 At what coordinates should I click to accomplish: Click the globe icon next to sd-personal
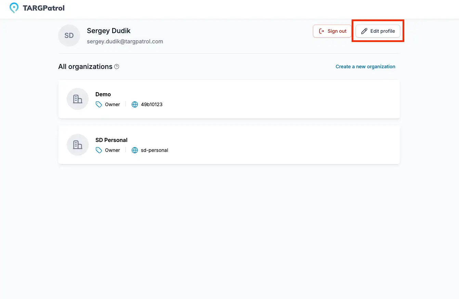pos(135,150)
